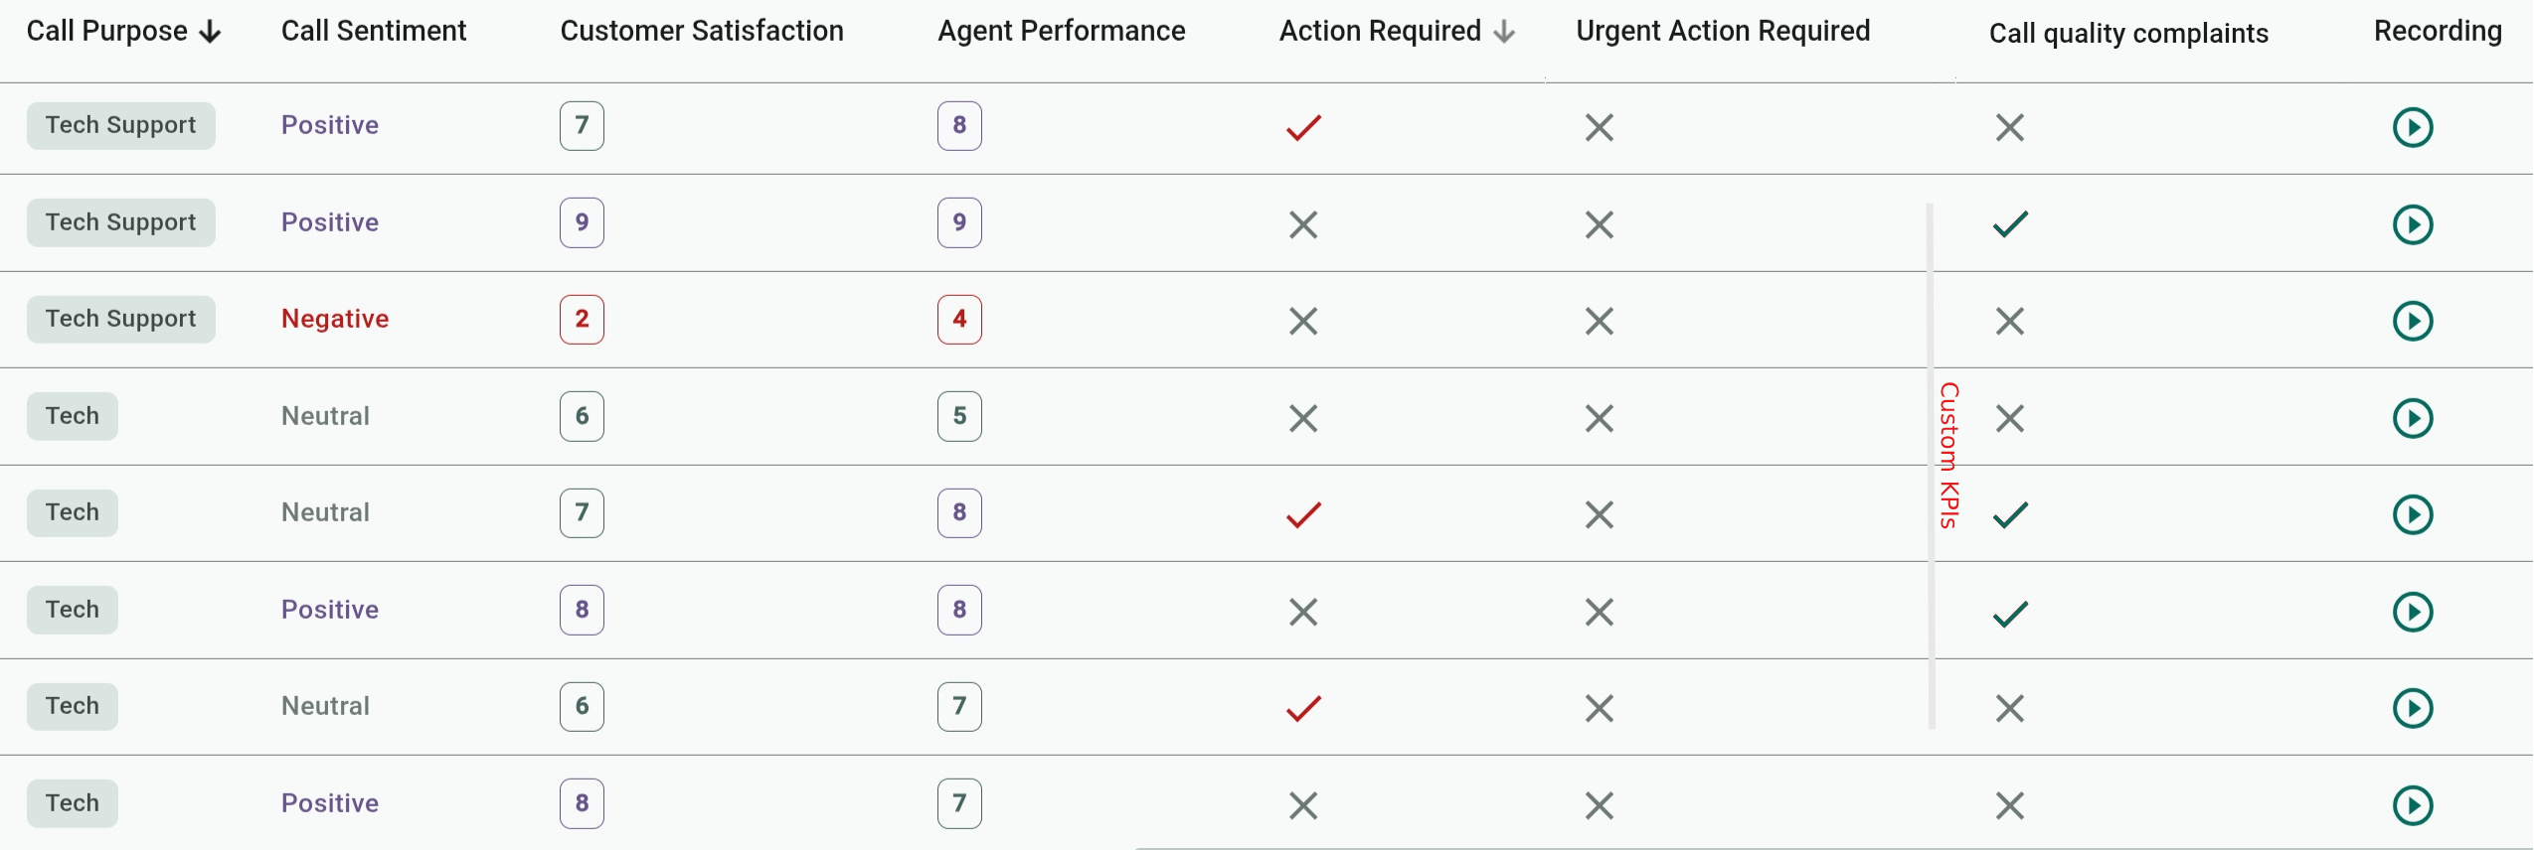Screen dimensions: 2534x850
Task: Sort by Action Required arrow
Action: pos(1504,33)
